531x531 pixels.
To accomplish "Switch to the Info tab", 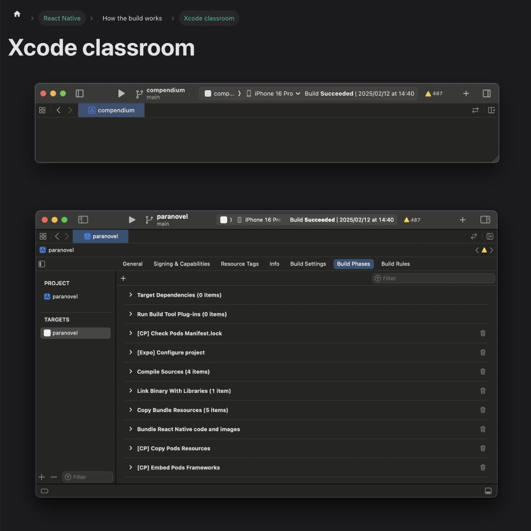I will coord(275,264).
